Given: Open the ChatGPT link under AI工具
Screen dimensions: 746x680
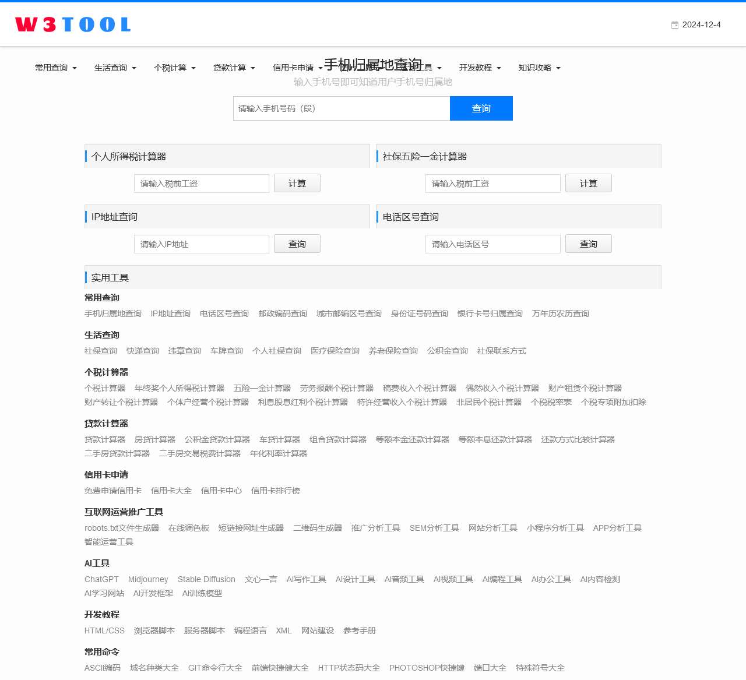Looking at the screenshot, I should [x=101, y=579].
